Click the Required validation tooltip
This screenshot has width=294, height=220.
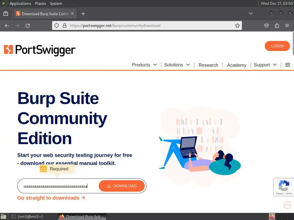[x=57, y=169]
